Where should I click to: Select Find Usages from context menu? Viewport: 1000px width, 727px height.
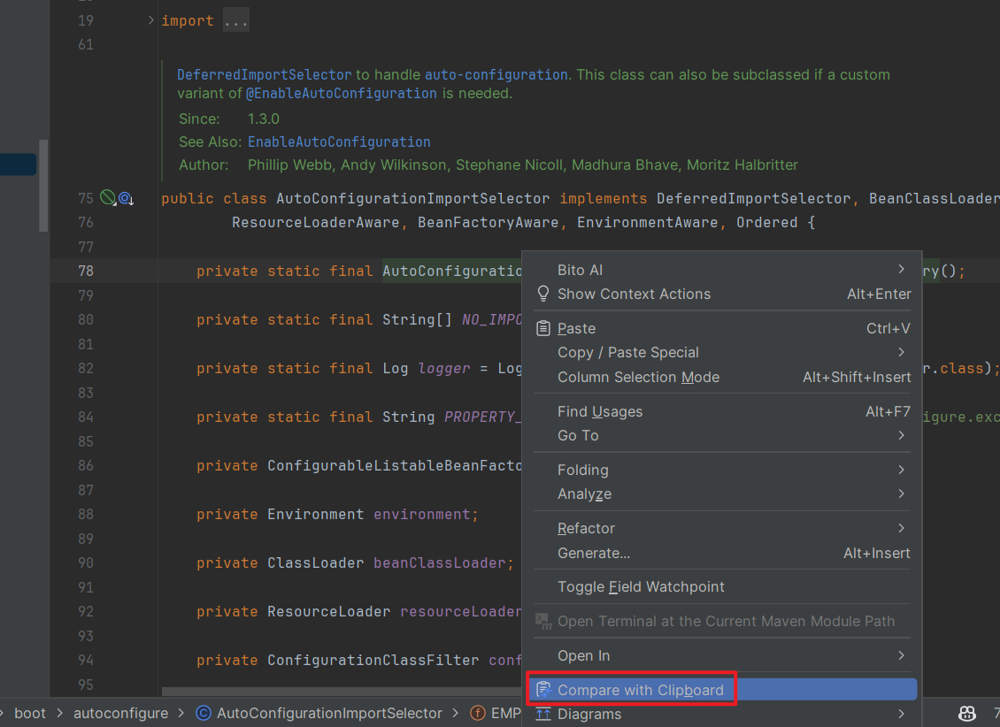[x=600, y=411]
